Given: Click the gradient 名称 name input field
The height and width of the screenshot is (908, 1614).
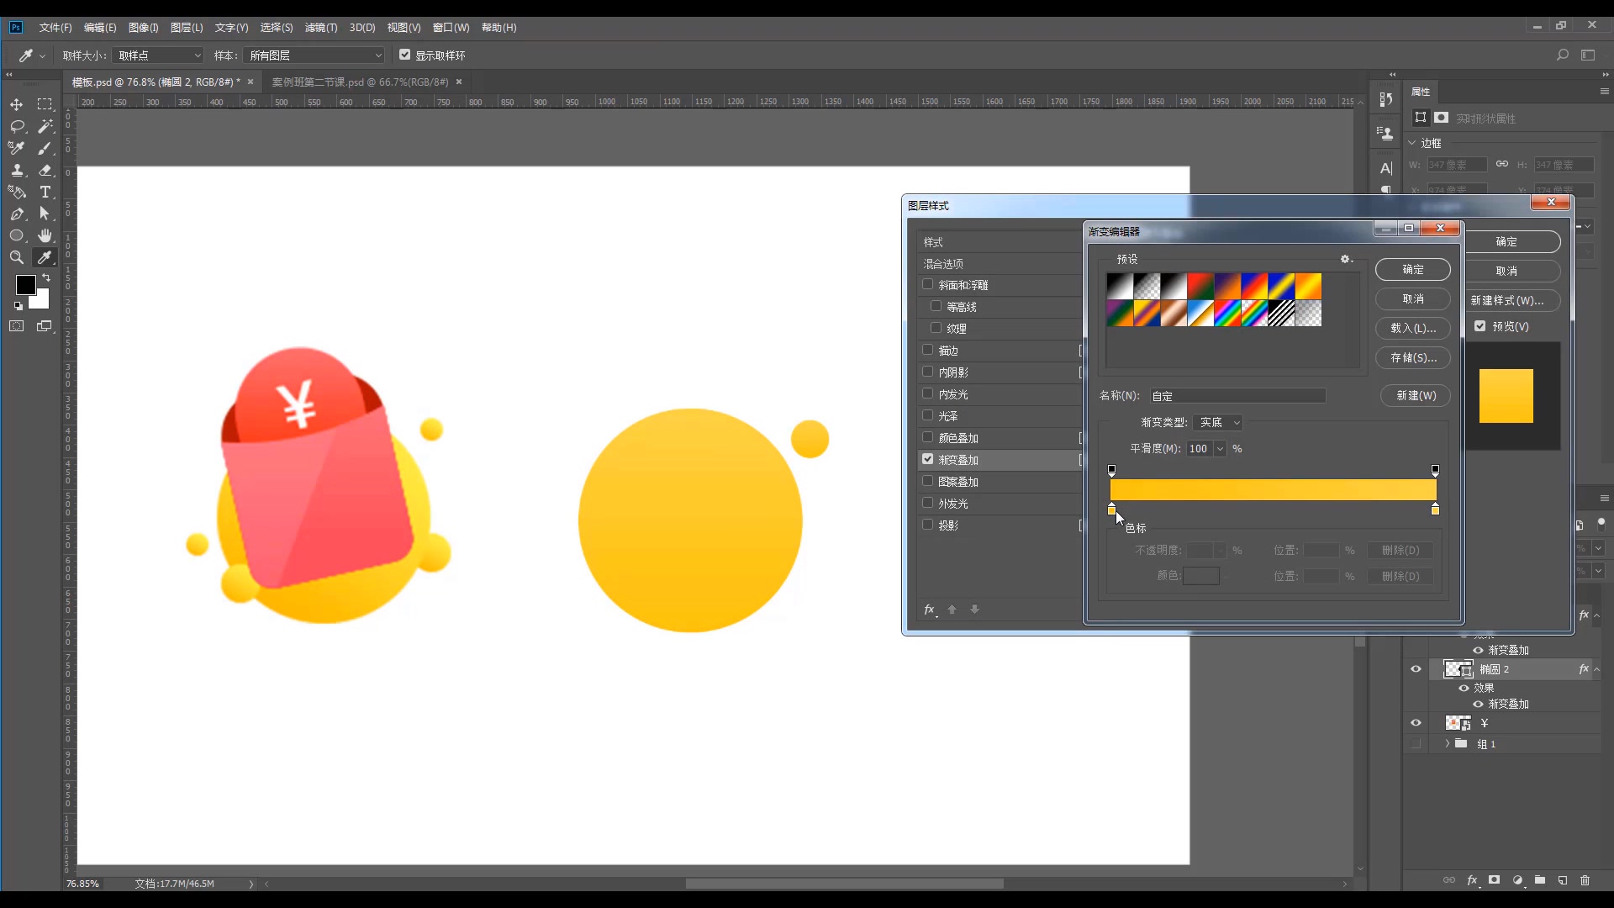Looking at the screenshot, I should pos(1237,395).
